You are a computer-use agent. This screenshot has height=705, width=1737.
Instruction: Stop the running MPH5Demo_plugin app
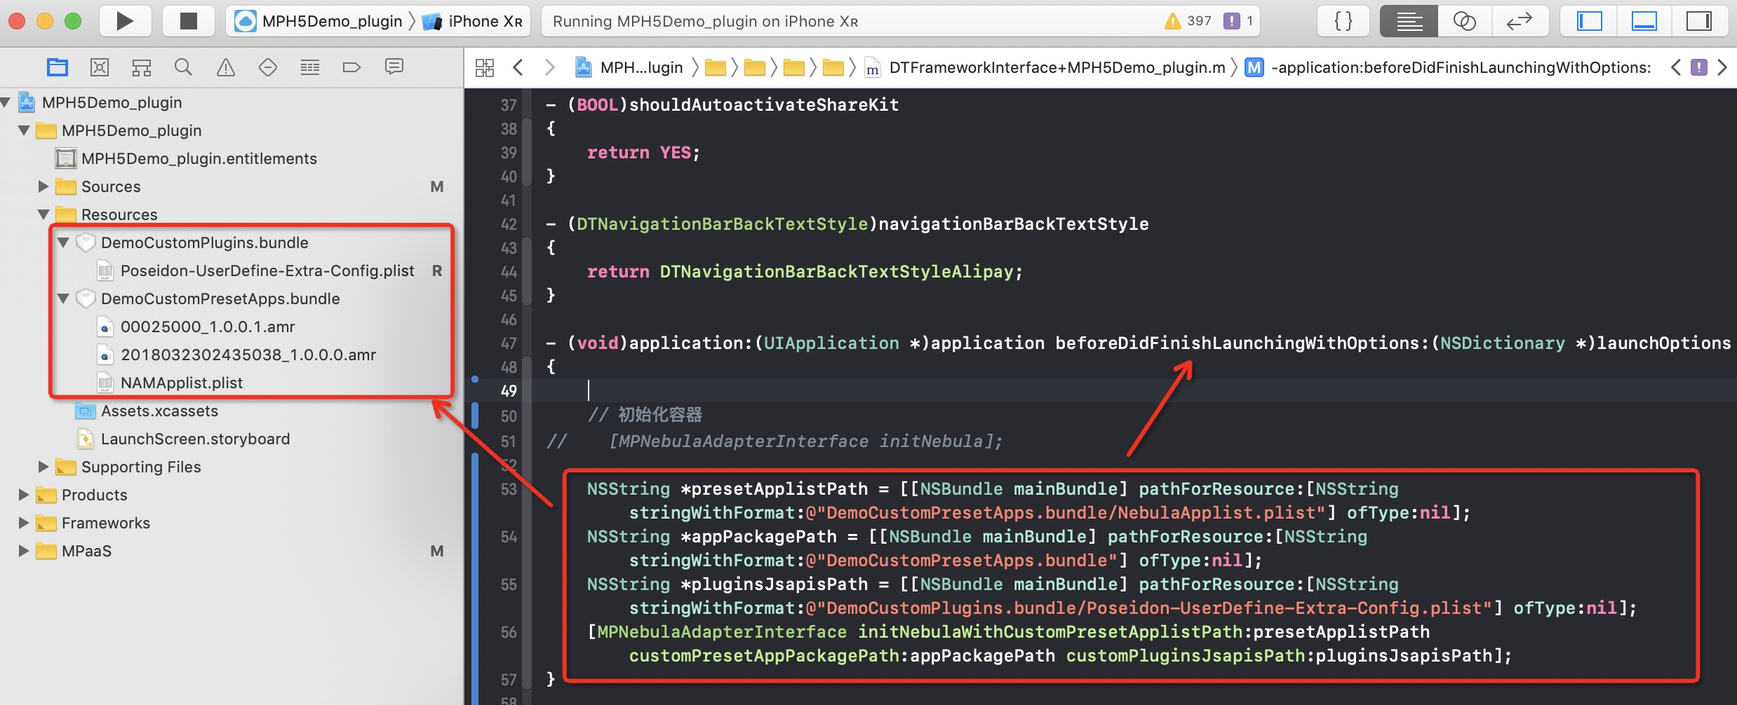point(188,21)
